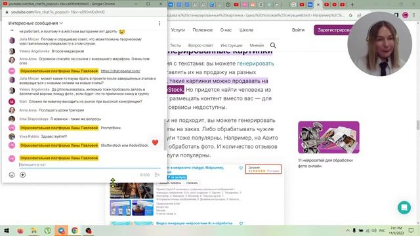Open the emoji picker in chat
The image size is (420, 236).
pyautogui.click(x=12, y=175)
